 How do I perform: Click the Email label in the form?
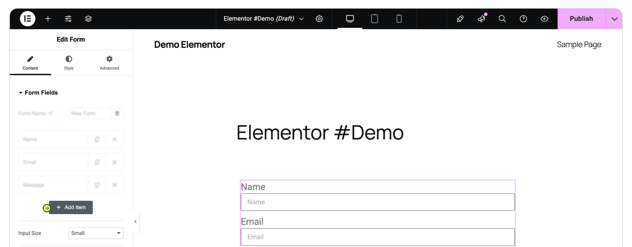[252, 222]
